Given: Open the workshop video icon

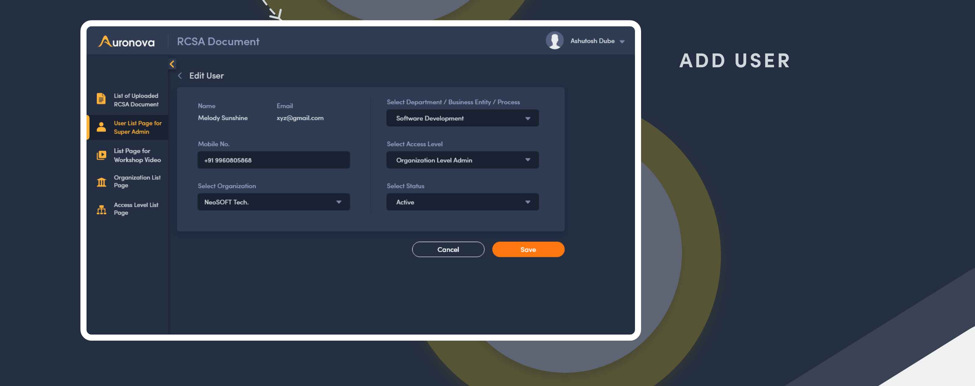Looking at the screenshot, I should click(x=101, y=155).
